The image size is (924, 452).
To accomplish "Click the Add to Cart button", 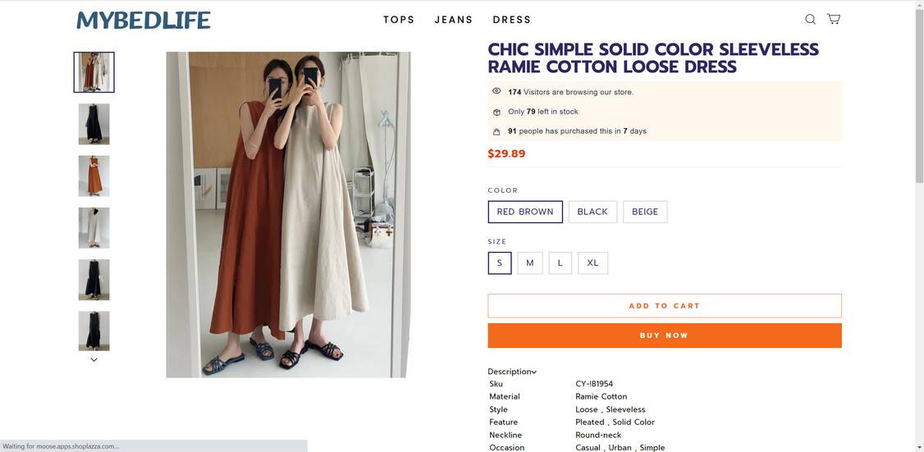I will [x=665, y=306].
